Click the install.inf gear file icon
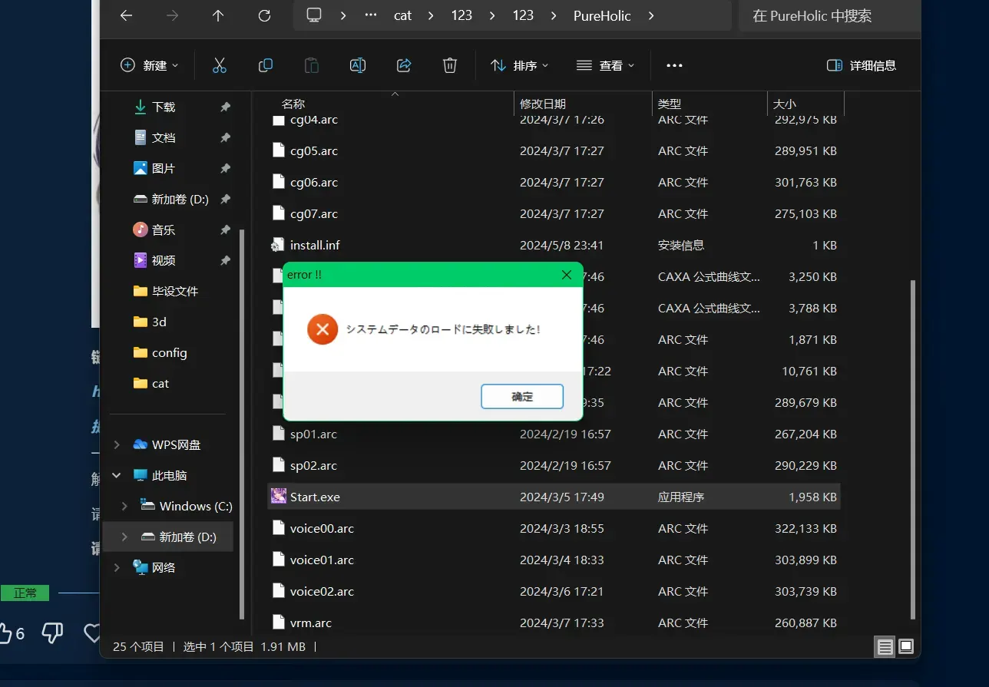 pyautogui.click(x=278, y=246)
